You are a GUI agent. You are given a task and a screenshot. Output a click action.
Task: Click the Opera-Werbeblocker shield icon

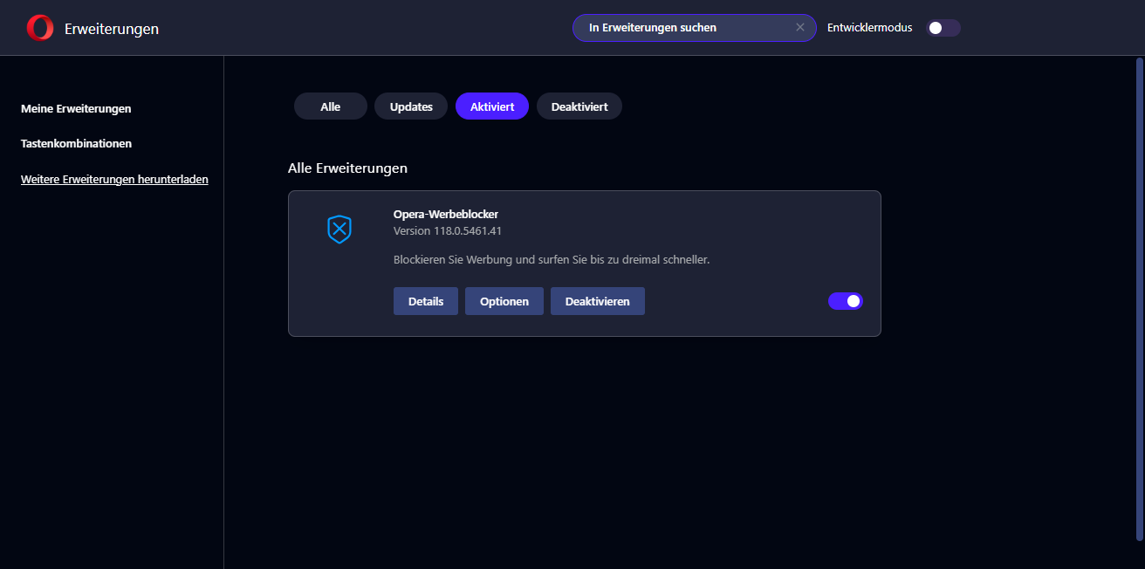[x=339, y=230]
